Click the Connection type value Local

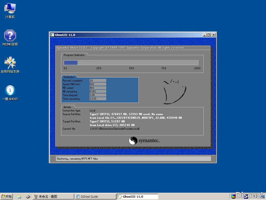(92, 110)
